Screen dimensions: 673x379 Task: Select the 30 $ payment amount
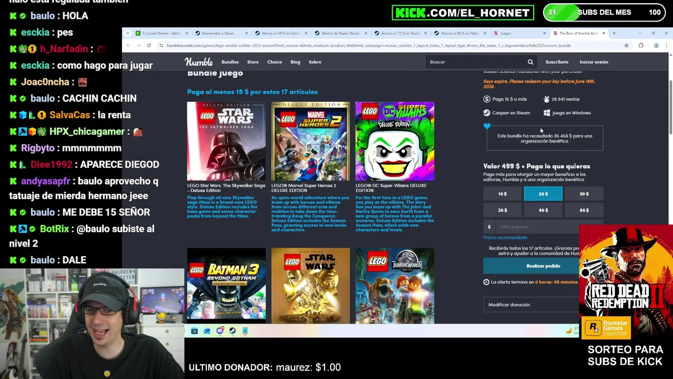tap(584, 194)
